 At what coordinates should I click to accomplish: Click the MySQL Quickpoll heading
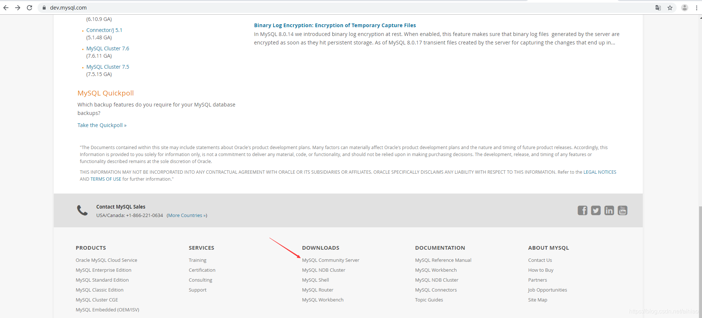106,93
